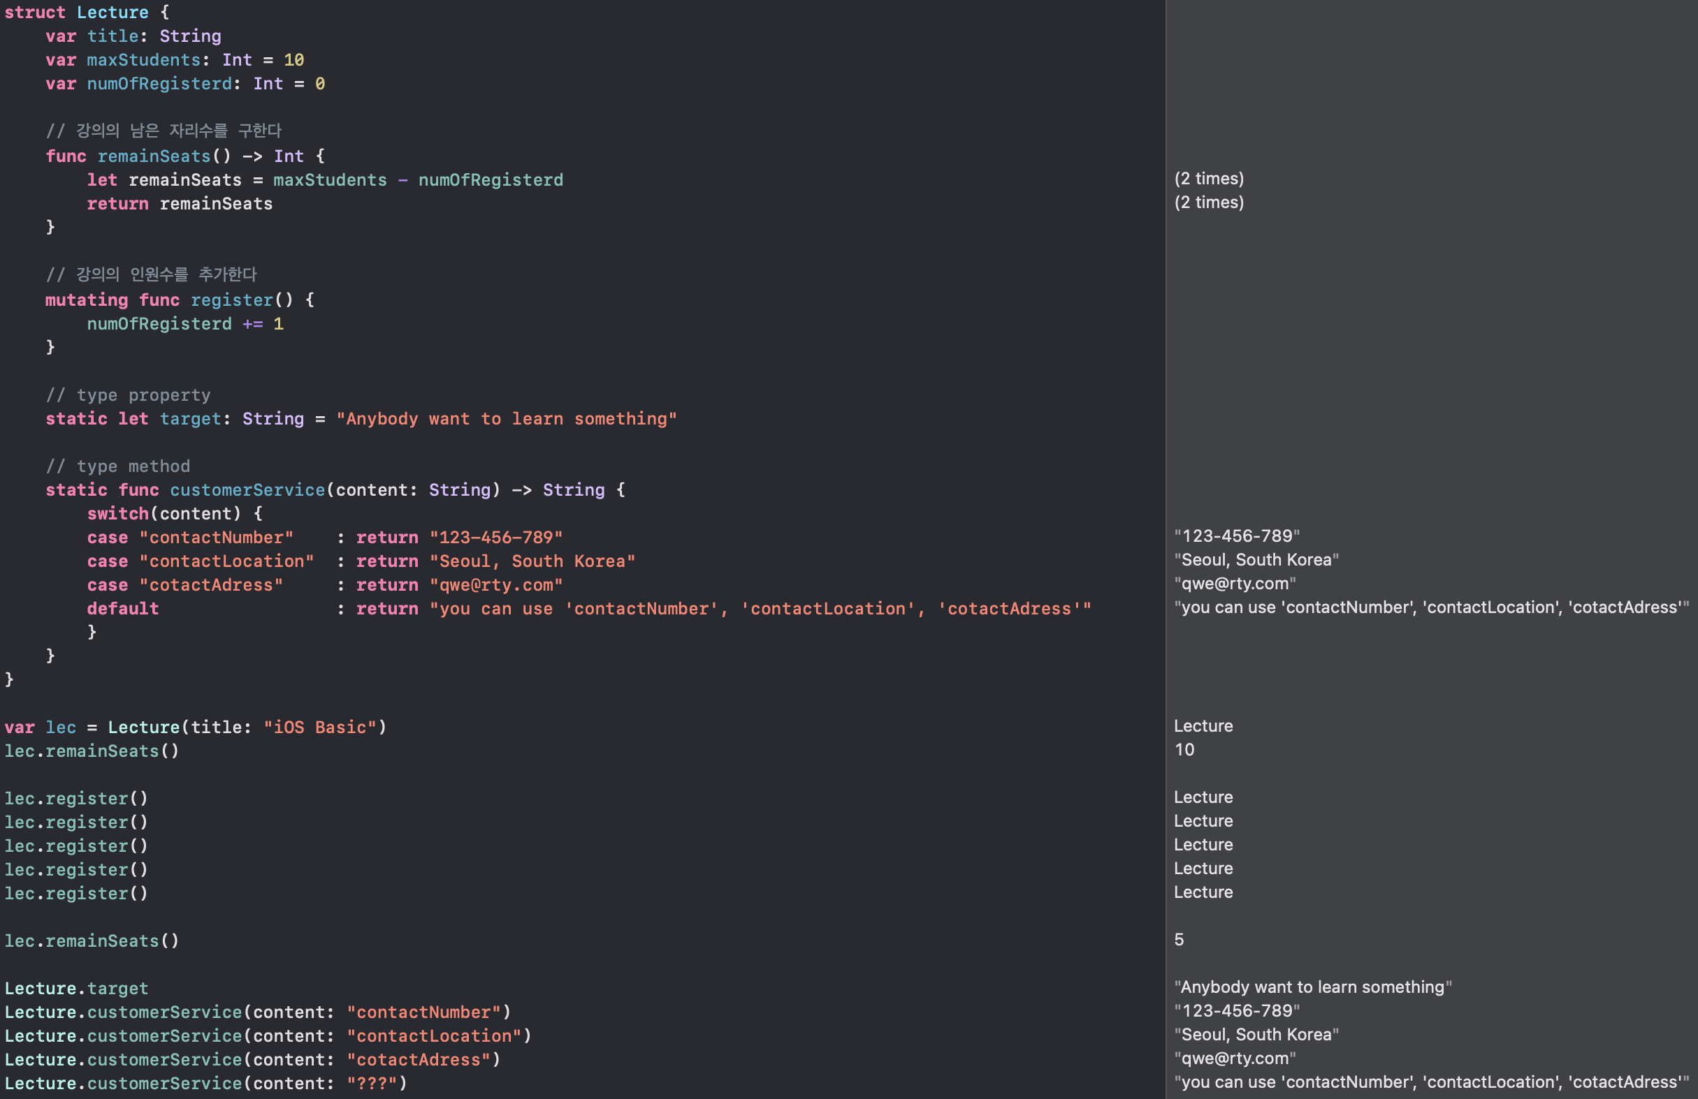The height and width of the screenshot is (1099, 1698).
Task: Click the static target string literal in code
Action: pyautogui.click(x=506, y=419)
